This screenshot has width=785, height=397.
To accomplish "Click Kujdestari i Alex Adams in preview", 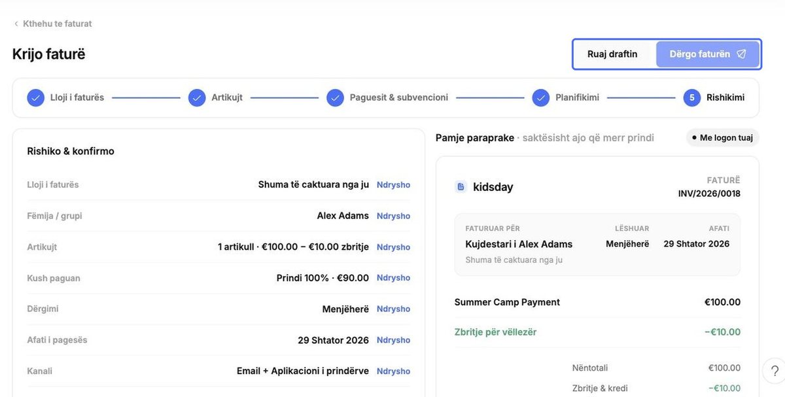I will click(519, 244).
